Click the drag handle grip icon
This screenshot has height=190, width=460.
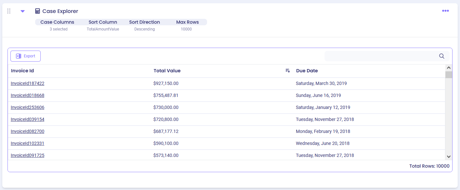coord(9,11)
